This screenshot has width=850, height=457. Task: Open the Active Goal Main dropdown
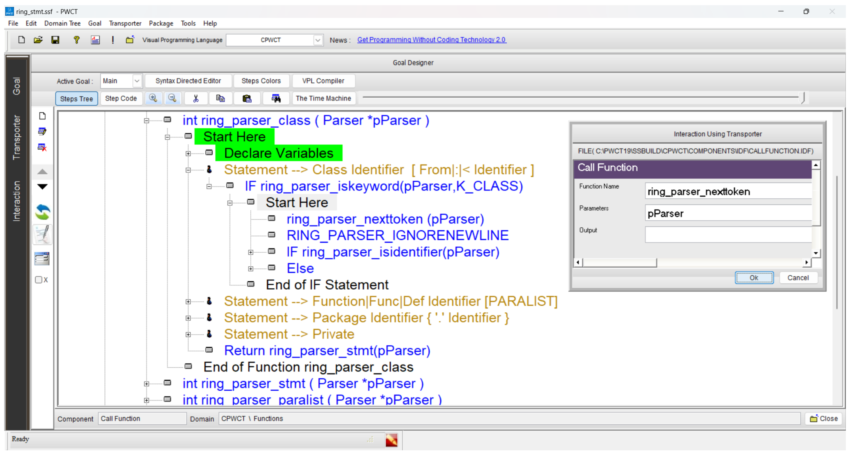tap(137, 81)
